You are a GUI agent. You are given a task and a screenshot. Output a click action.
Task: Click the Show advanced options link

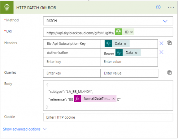[x=22, y=129]
